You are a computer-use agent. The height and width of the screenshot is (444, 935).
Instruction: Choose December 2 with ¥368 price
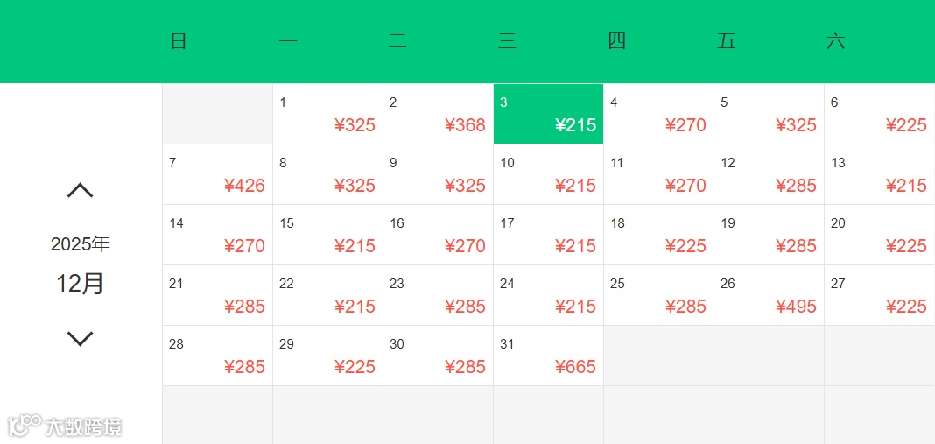(x=439, y=114)
